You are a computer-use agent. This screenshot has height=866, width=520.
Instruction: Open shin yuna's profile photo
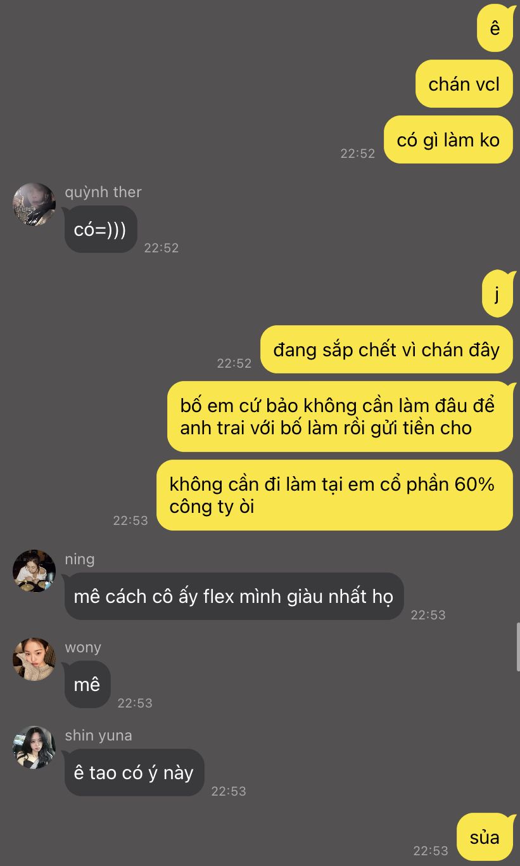[34, 747]
